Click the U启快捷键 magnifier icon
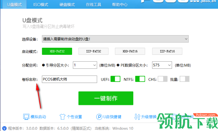This screenshot has height=131, width=218. [x=99, y=117]
